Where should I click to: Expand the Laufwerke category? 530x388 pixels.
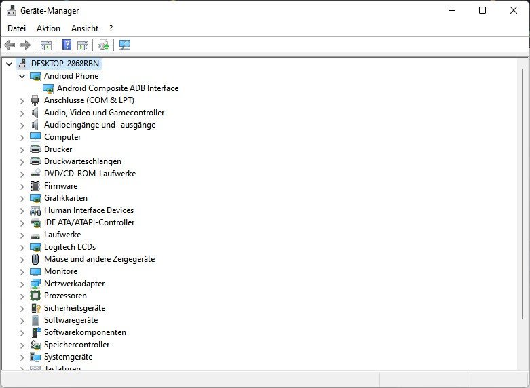(x=22, y=235)
